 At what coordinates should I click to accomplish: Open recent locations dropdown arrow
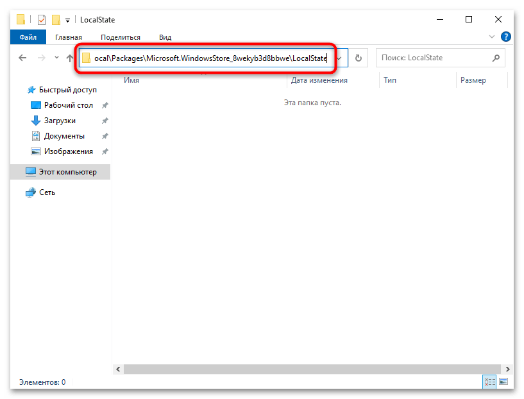56,58
